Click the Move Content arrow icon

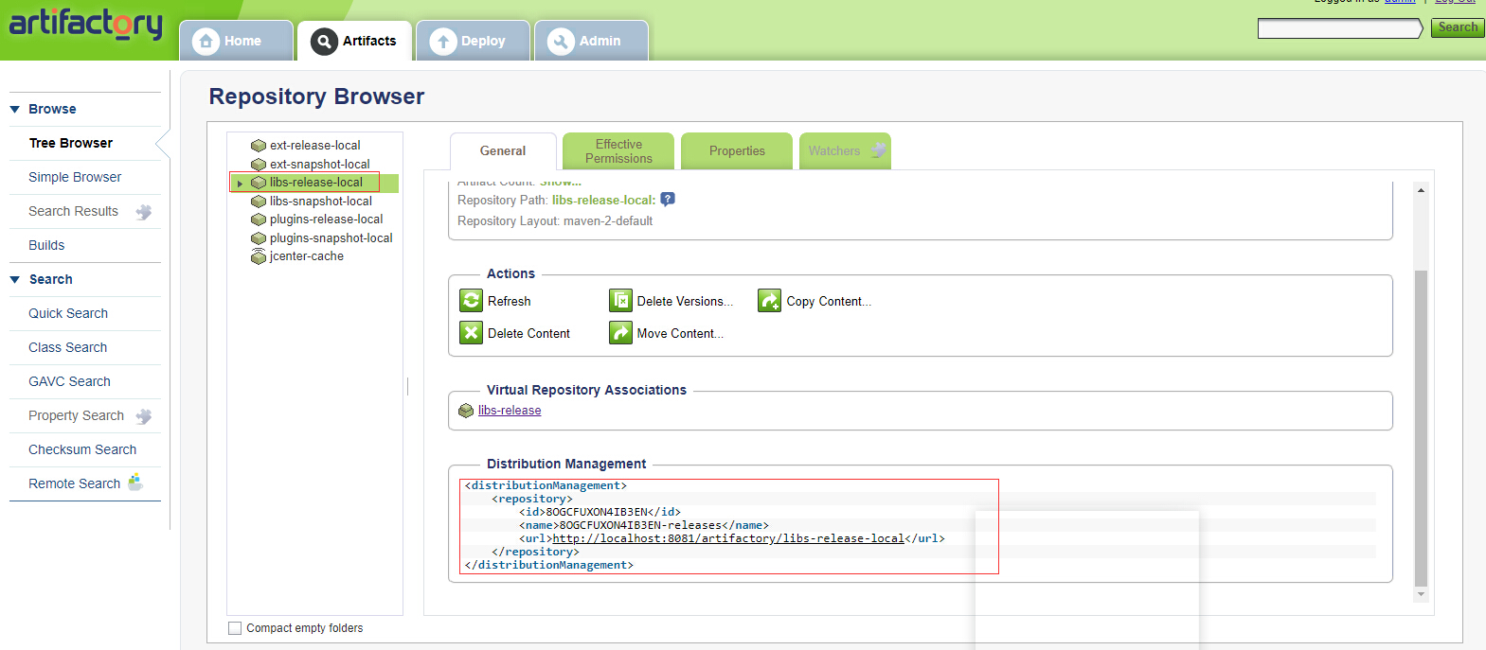(x=620, y=332)
